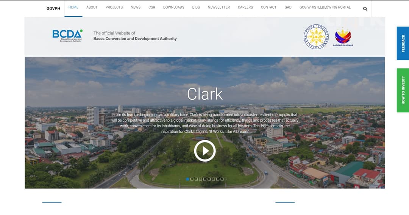Image resolution: width=409 pixels, height=215 pixels.
Task: Select the fifth carousel slide indicator
Action: (205, 179)
